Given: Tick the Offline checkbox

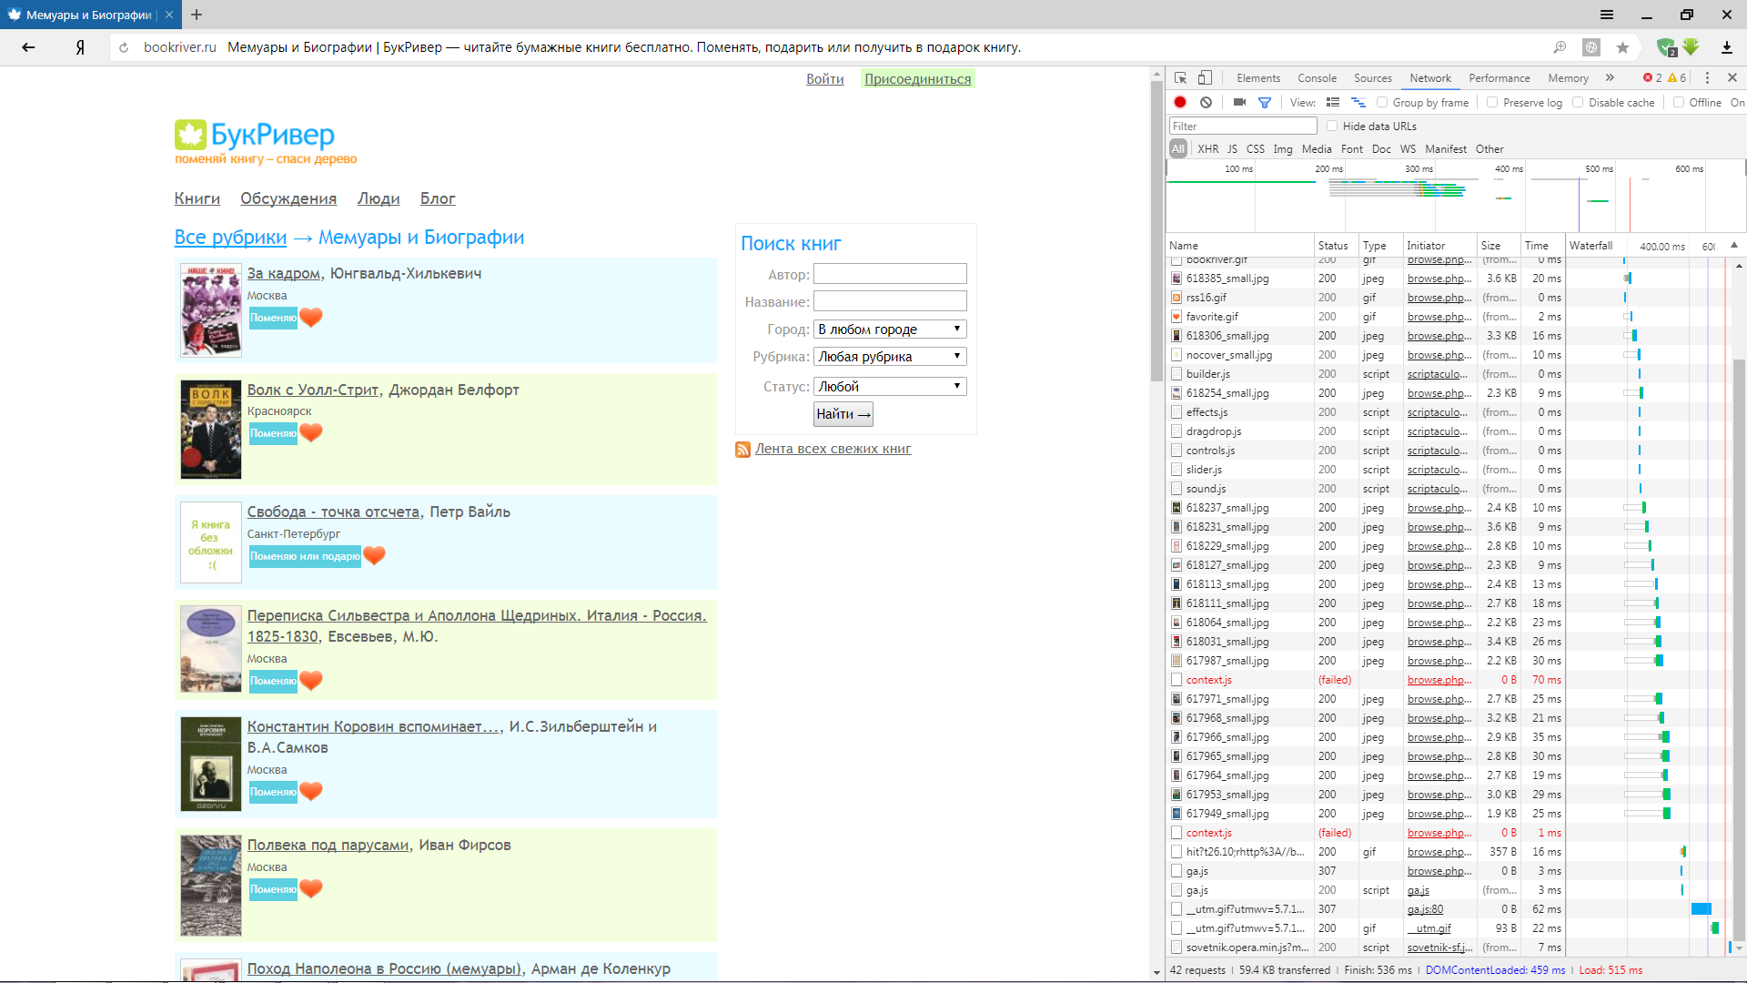Looking at the screenshot, I should point(1679,103).
